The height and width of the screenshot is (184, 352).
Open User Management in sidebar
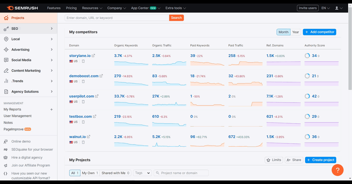tap(18, 116)
